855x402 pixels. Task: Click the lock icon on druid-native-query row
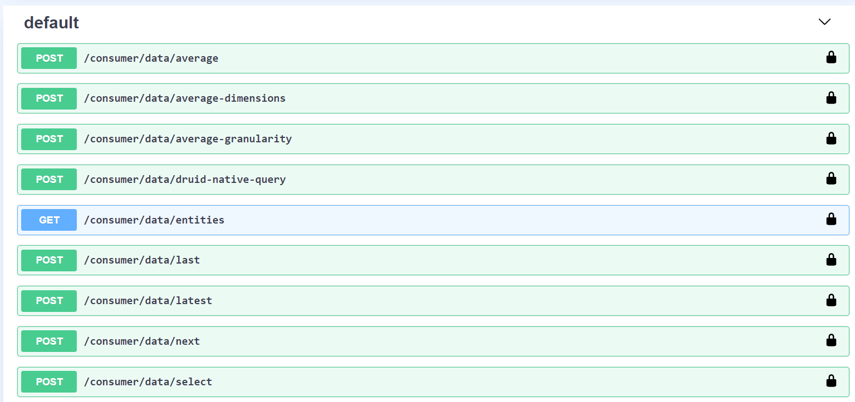[831, 178]
